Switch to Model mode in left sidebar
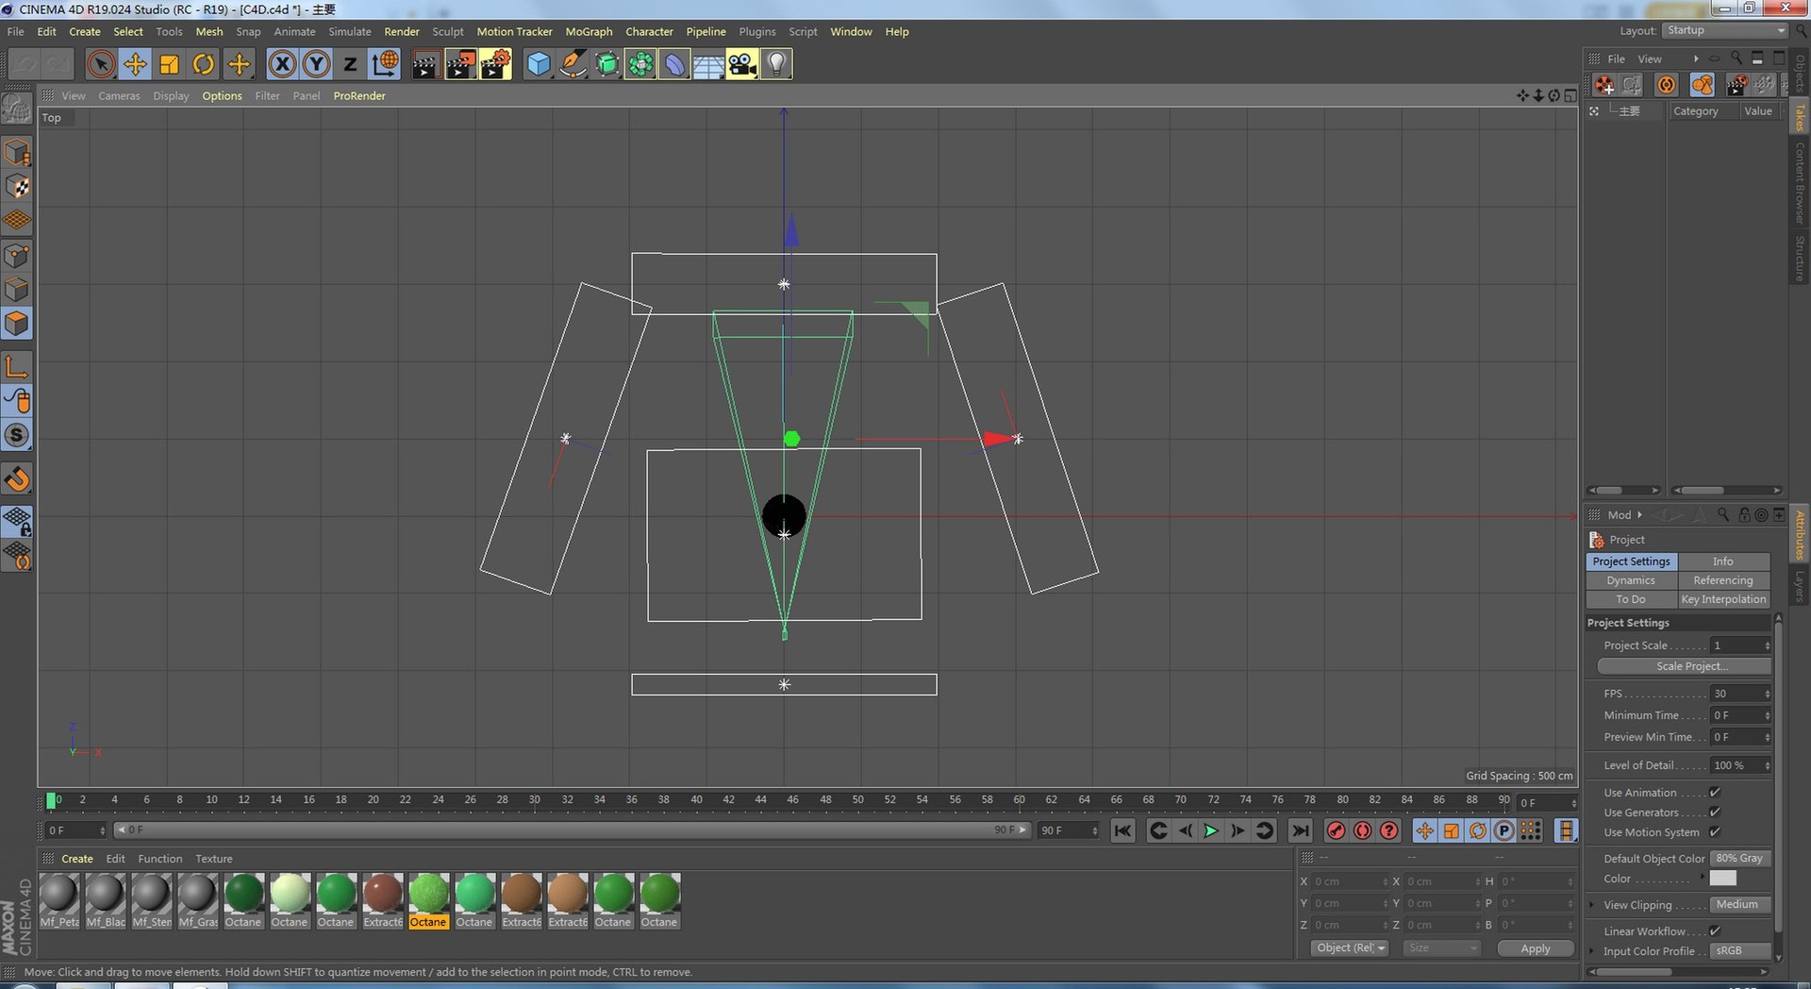This screenshot has width=1811, height=989. coord(17,152)
